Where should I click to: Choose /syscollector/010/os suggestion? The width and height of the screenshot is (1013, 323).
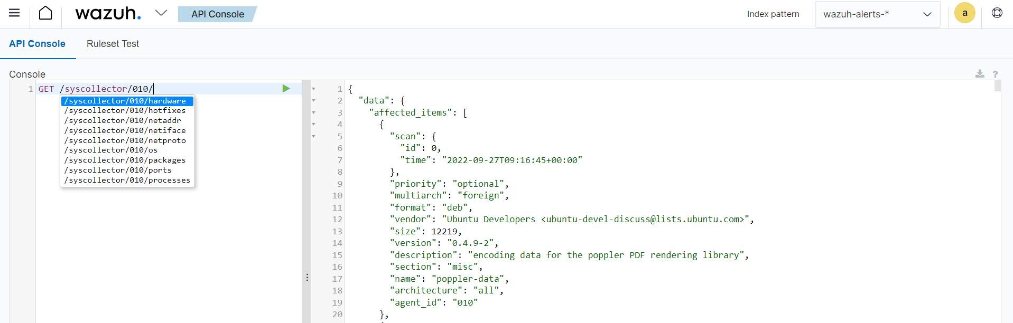click(127, 150)
